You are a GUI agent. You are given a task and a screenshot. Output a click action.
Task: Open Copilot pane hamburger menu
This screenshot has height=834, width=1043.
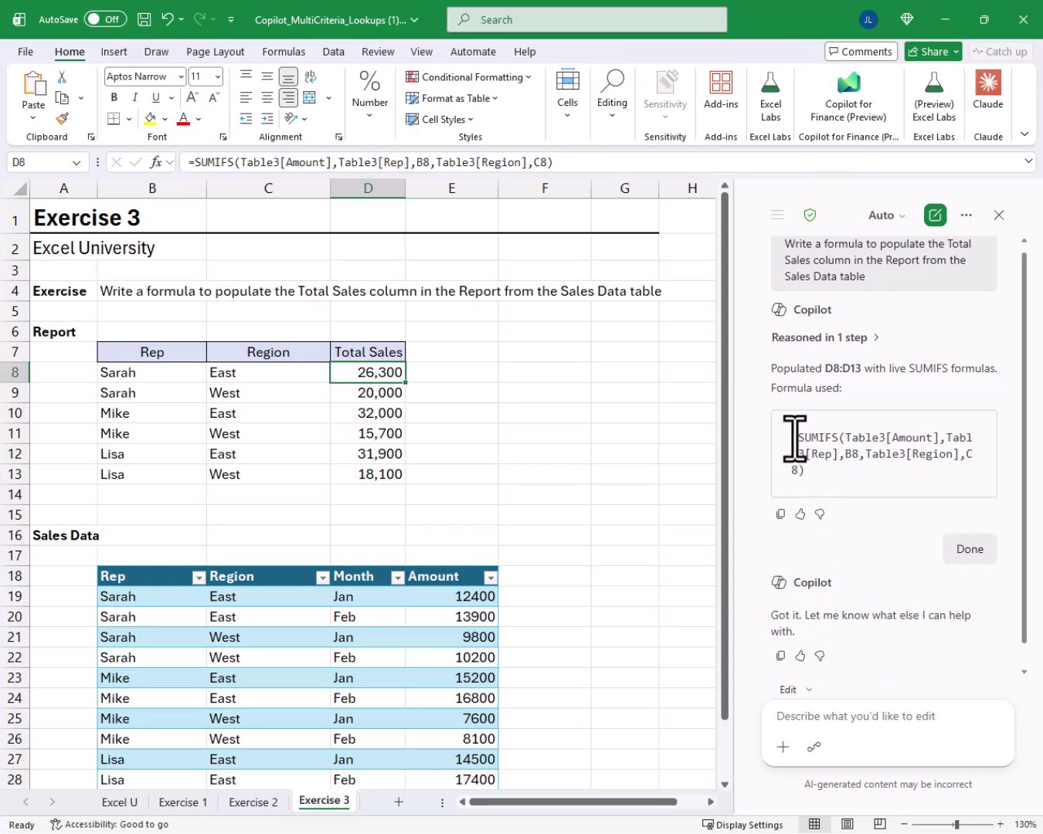(x=777, y=215)
